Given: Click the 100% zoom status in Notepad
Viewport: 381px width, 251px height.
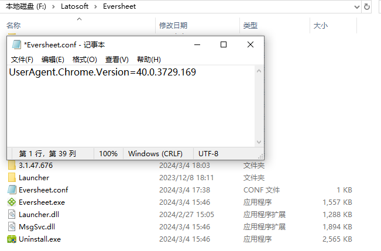Looking at the screenshot, I should [x=108, y=153].
